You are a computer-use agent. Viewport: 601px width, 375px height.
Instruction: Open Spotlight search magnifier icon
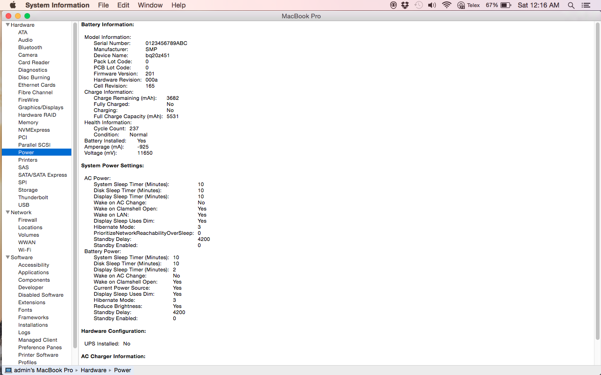(571, 5)
